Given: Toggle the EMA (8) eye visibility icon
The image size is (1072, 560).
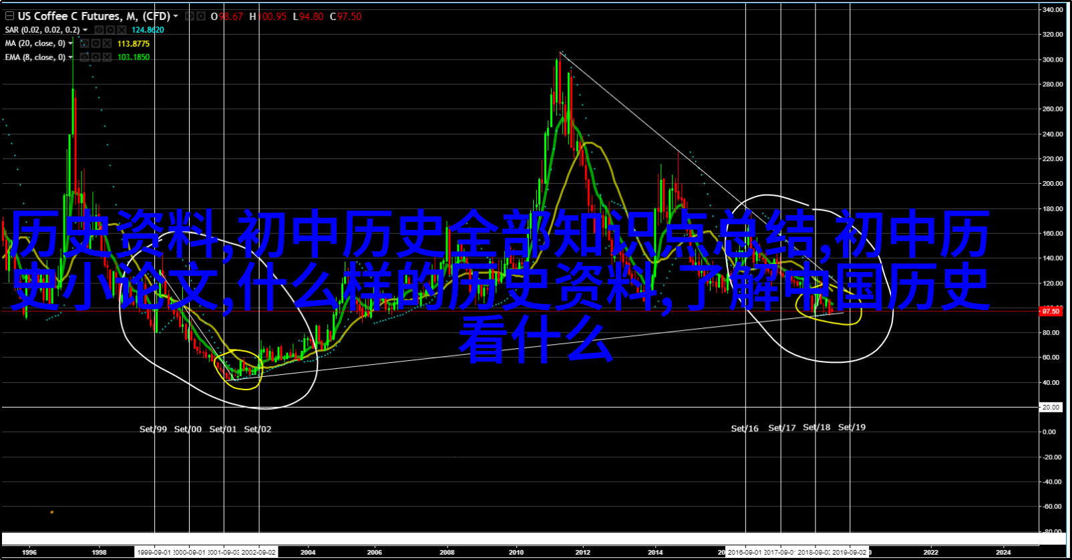Looking at the screenshot, I should (84, 57).
